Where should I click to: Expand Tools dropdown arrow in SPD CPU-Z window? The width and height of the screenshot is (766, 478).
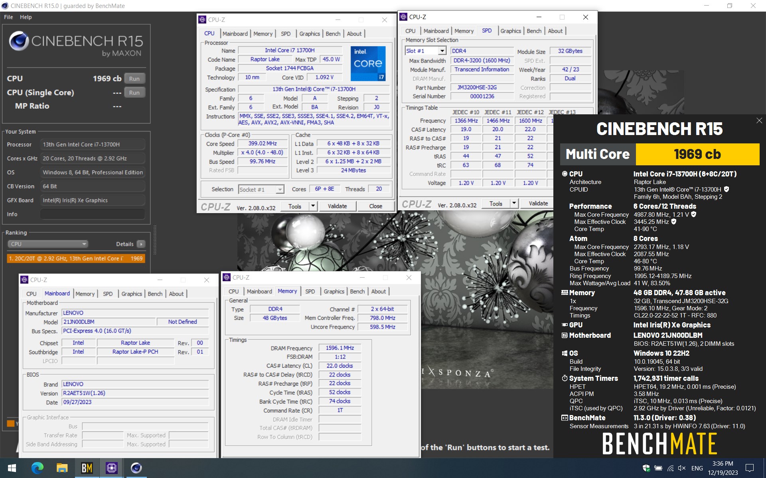click(x=514, y=204)
